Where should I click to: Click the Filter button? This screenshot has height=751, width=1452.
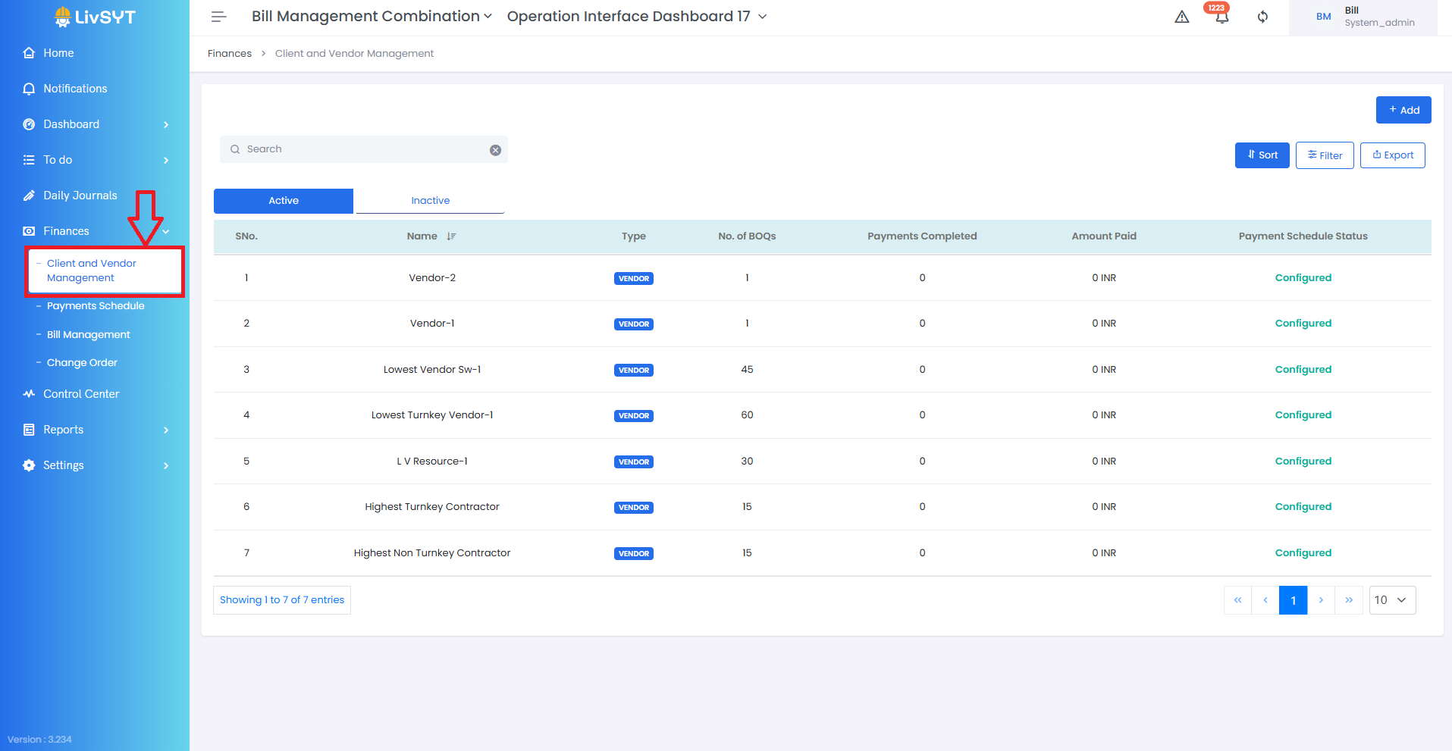(1324, 155)
